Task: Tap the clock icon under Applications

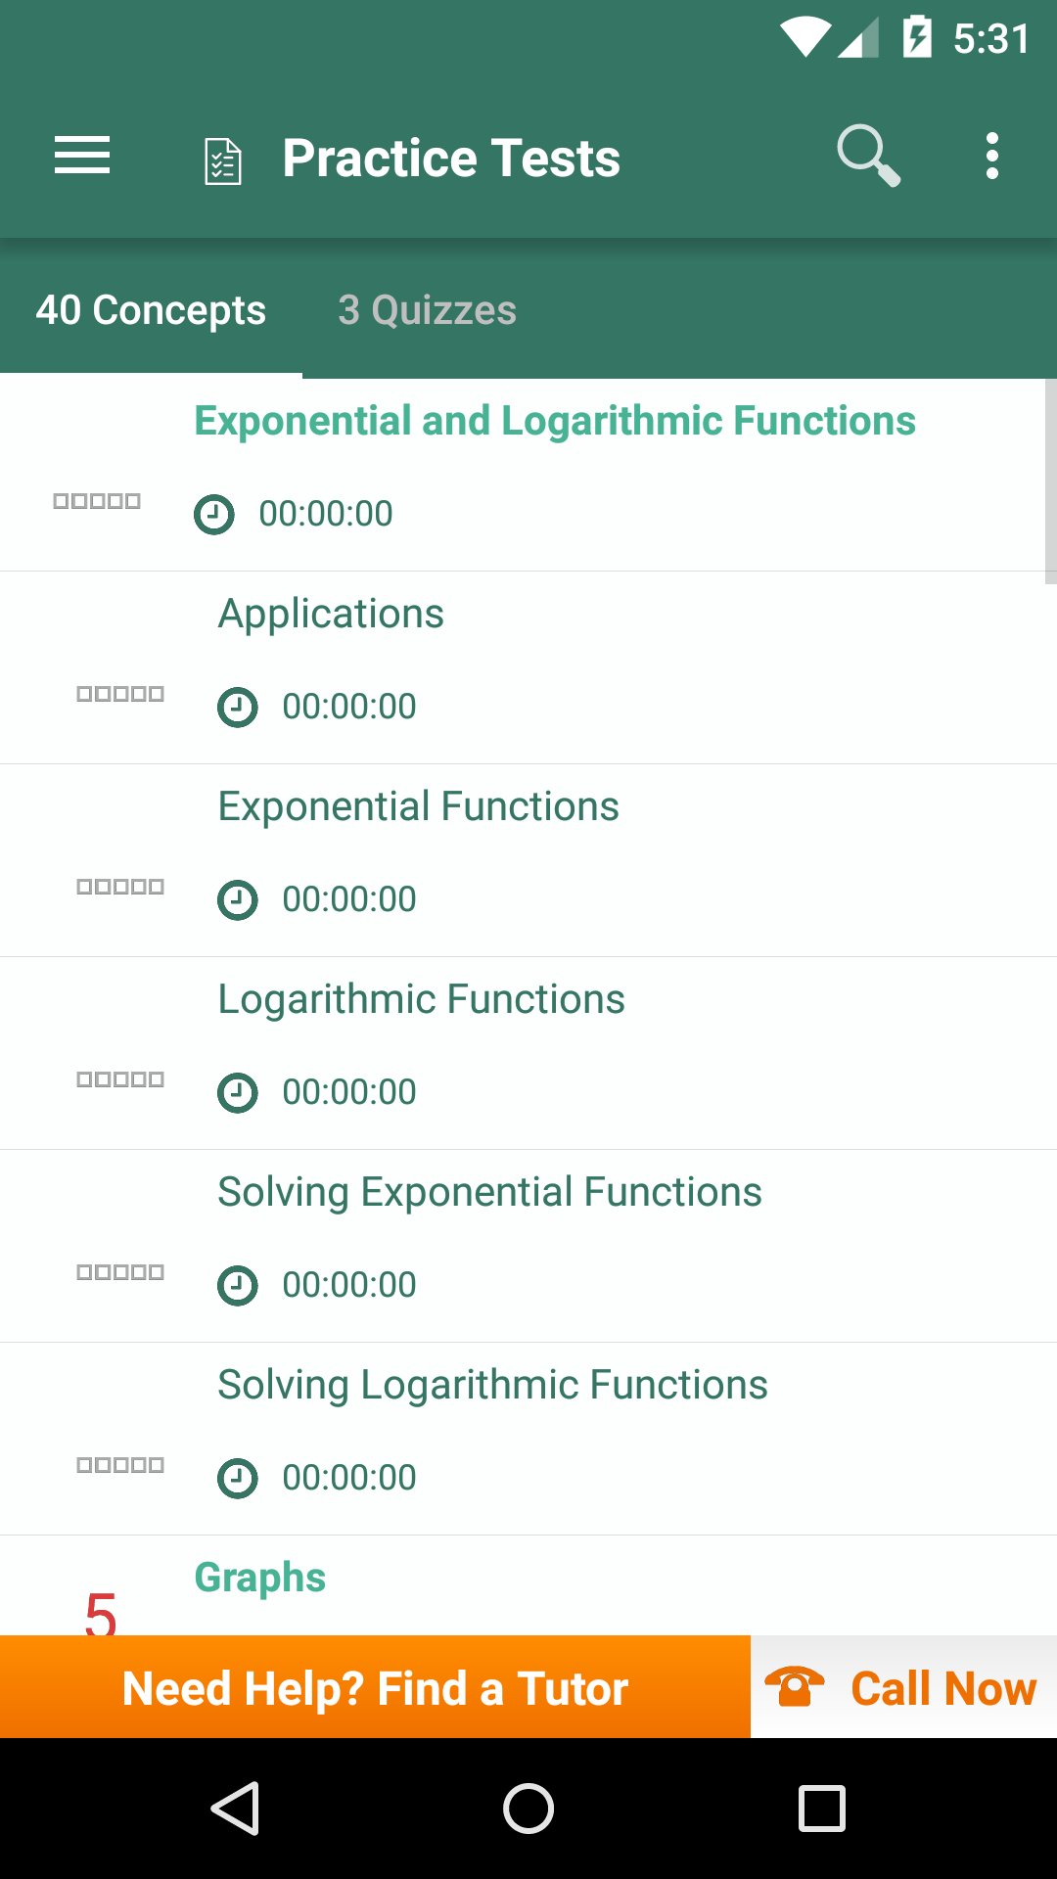Action: click(x=238, y=707)
